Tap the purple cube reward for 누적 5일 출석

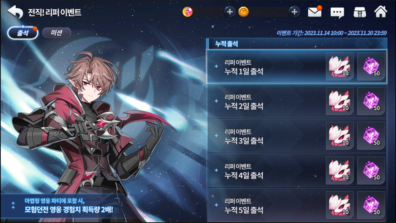(371, 205)
